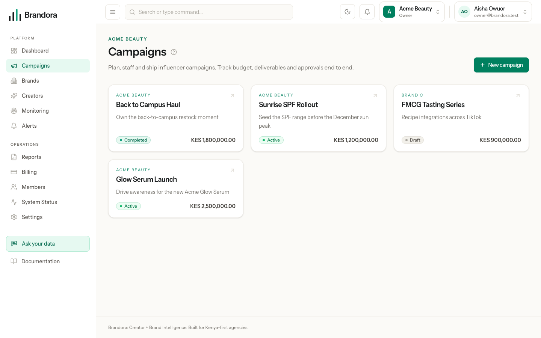The image size is (541, 338).
Task: Open the FMCG Tasting Series title
Action: (x=433, y=105)
